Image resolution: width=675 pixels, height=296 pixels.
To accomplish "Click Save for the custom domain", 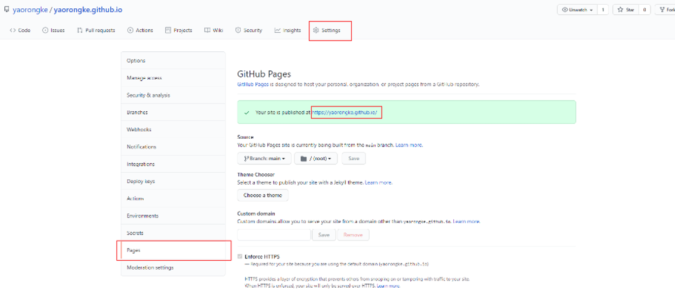I will point(324,235).
